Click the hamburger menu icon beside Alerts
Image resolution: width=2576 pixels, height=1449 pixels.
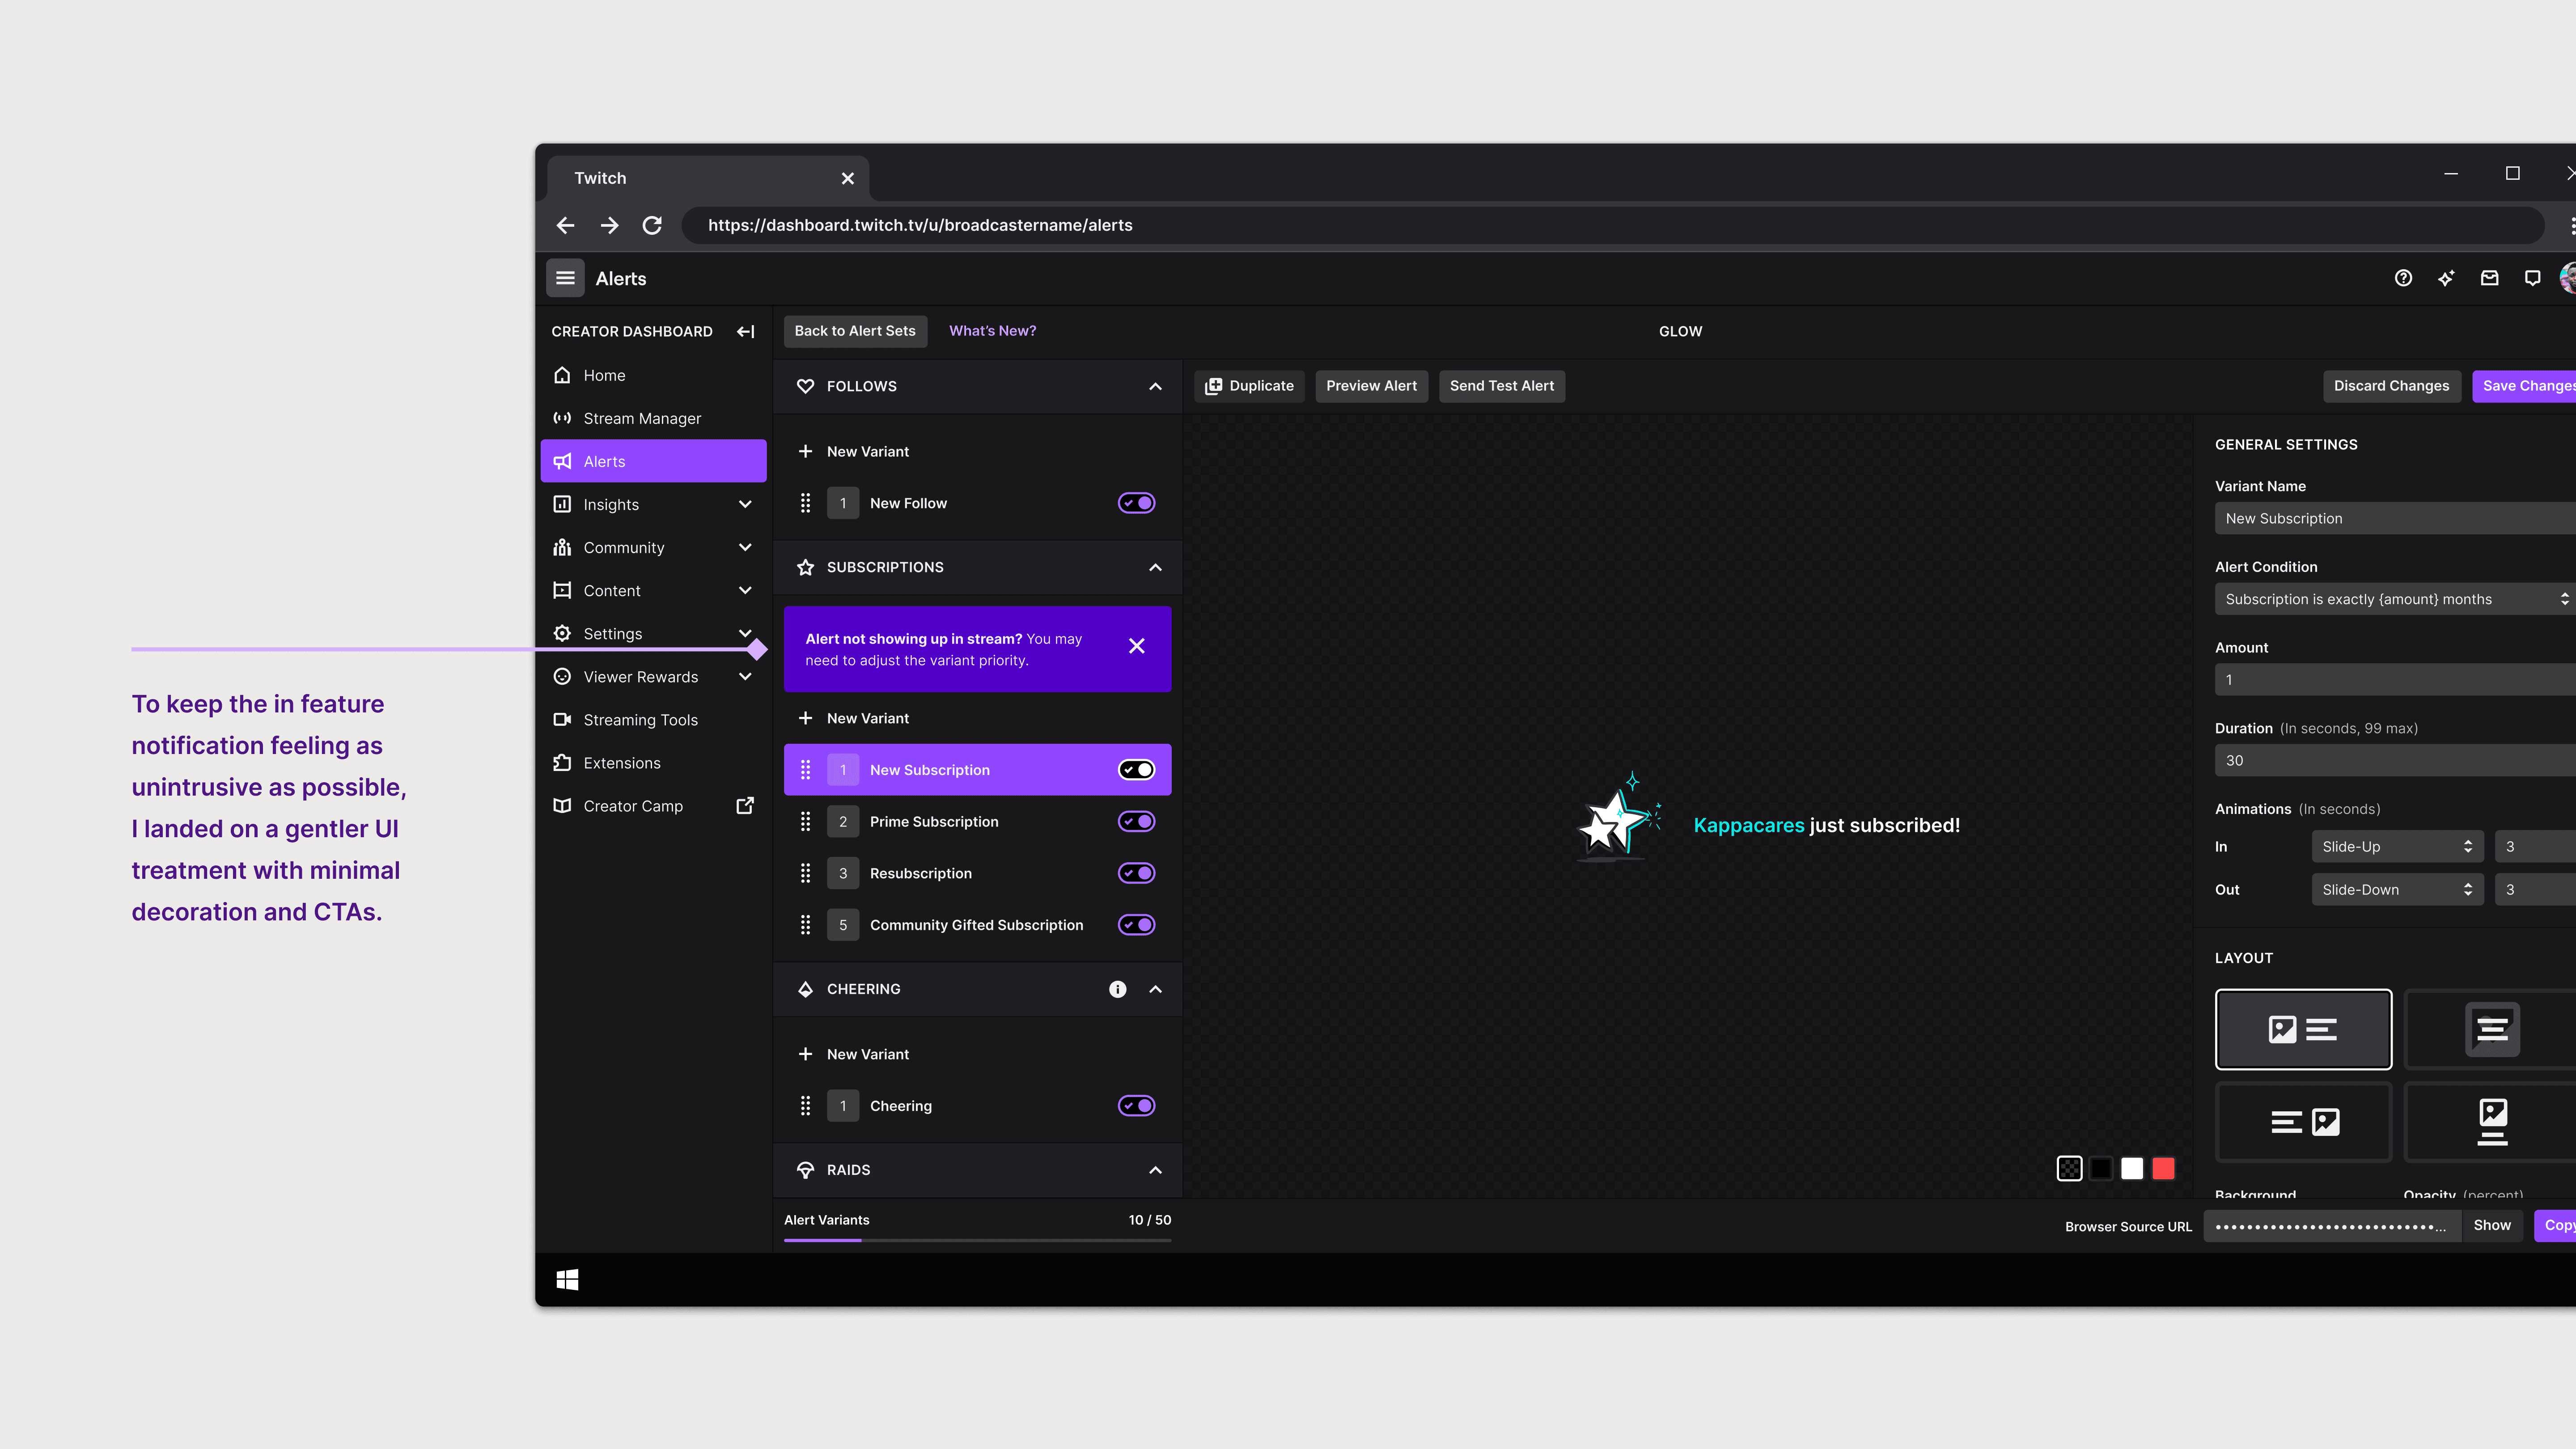click(565, 278)
